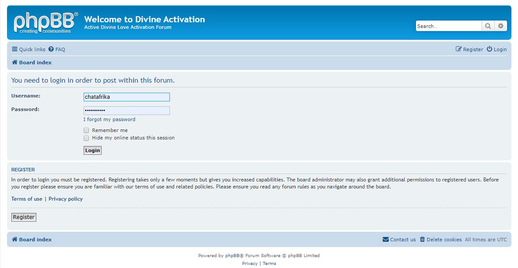Open advanced search gear icon
Viewport: 518px width, 268px height.
click(x=500, y=26)
